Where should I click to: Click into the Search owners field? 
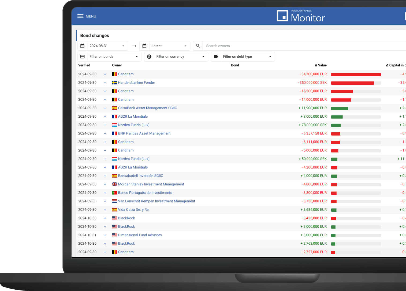click(x=304, y=46)
